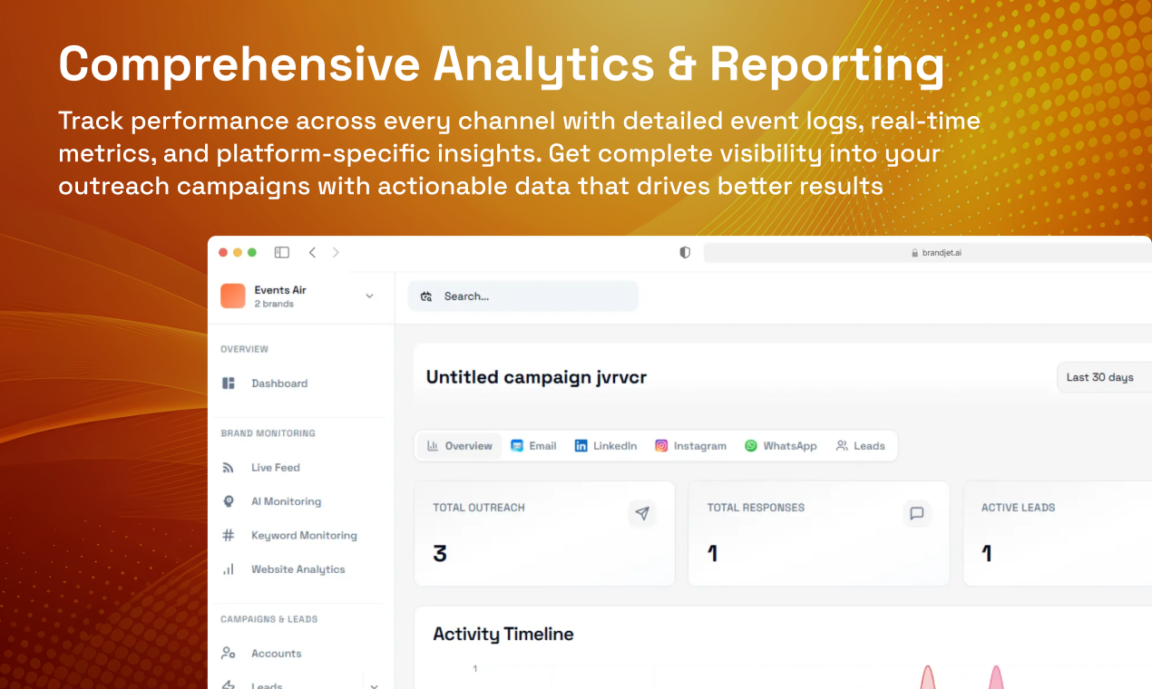Viewport: 1152px width, 689px height.
Task: Expand the Leads item in the sidebar
Action: (x=374, y=685)
